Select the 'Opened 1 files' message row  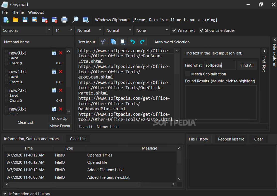click(90, 155)
